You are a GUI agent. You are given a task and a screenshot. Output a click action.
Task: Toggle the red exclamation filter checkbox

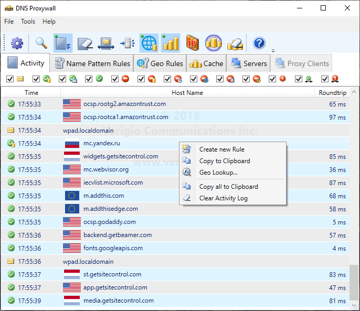click(272, 79)
